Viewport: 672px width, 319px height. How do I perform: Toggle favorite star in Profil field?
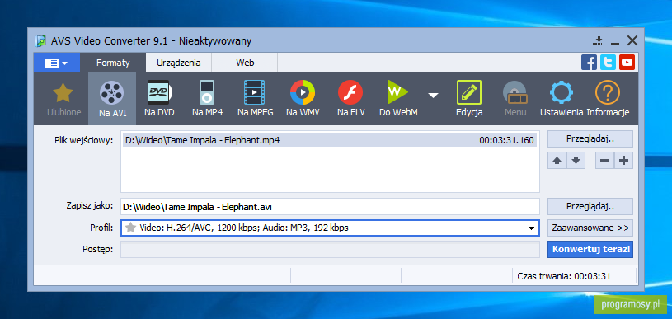(x=131, y=228)
